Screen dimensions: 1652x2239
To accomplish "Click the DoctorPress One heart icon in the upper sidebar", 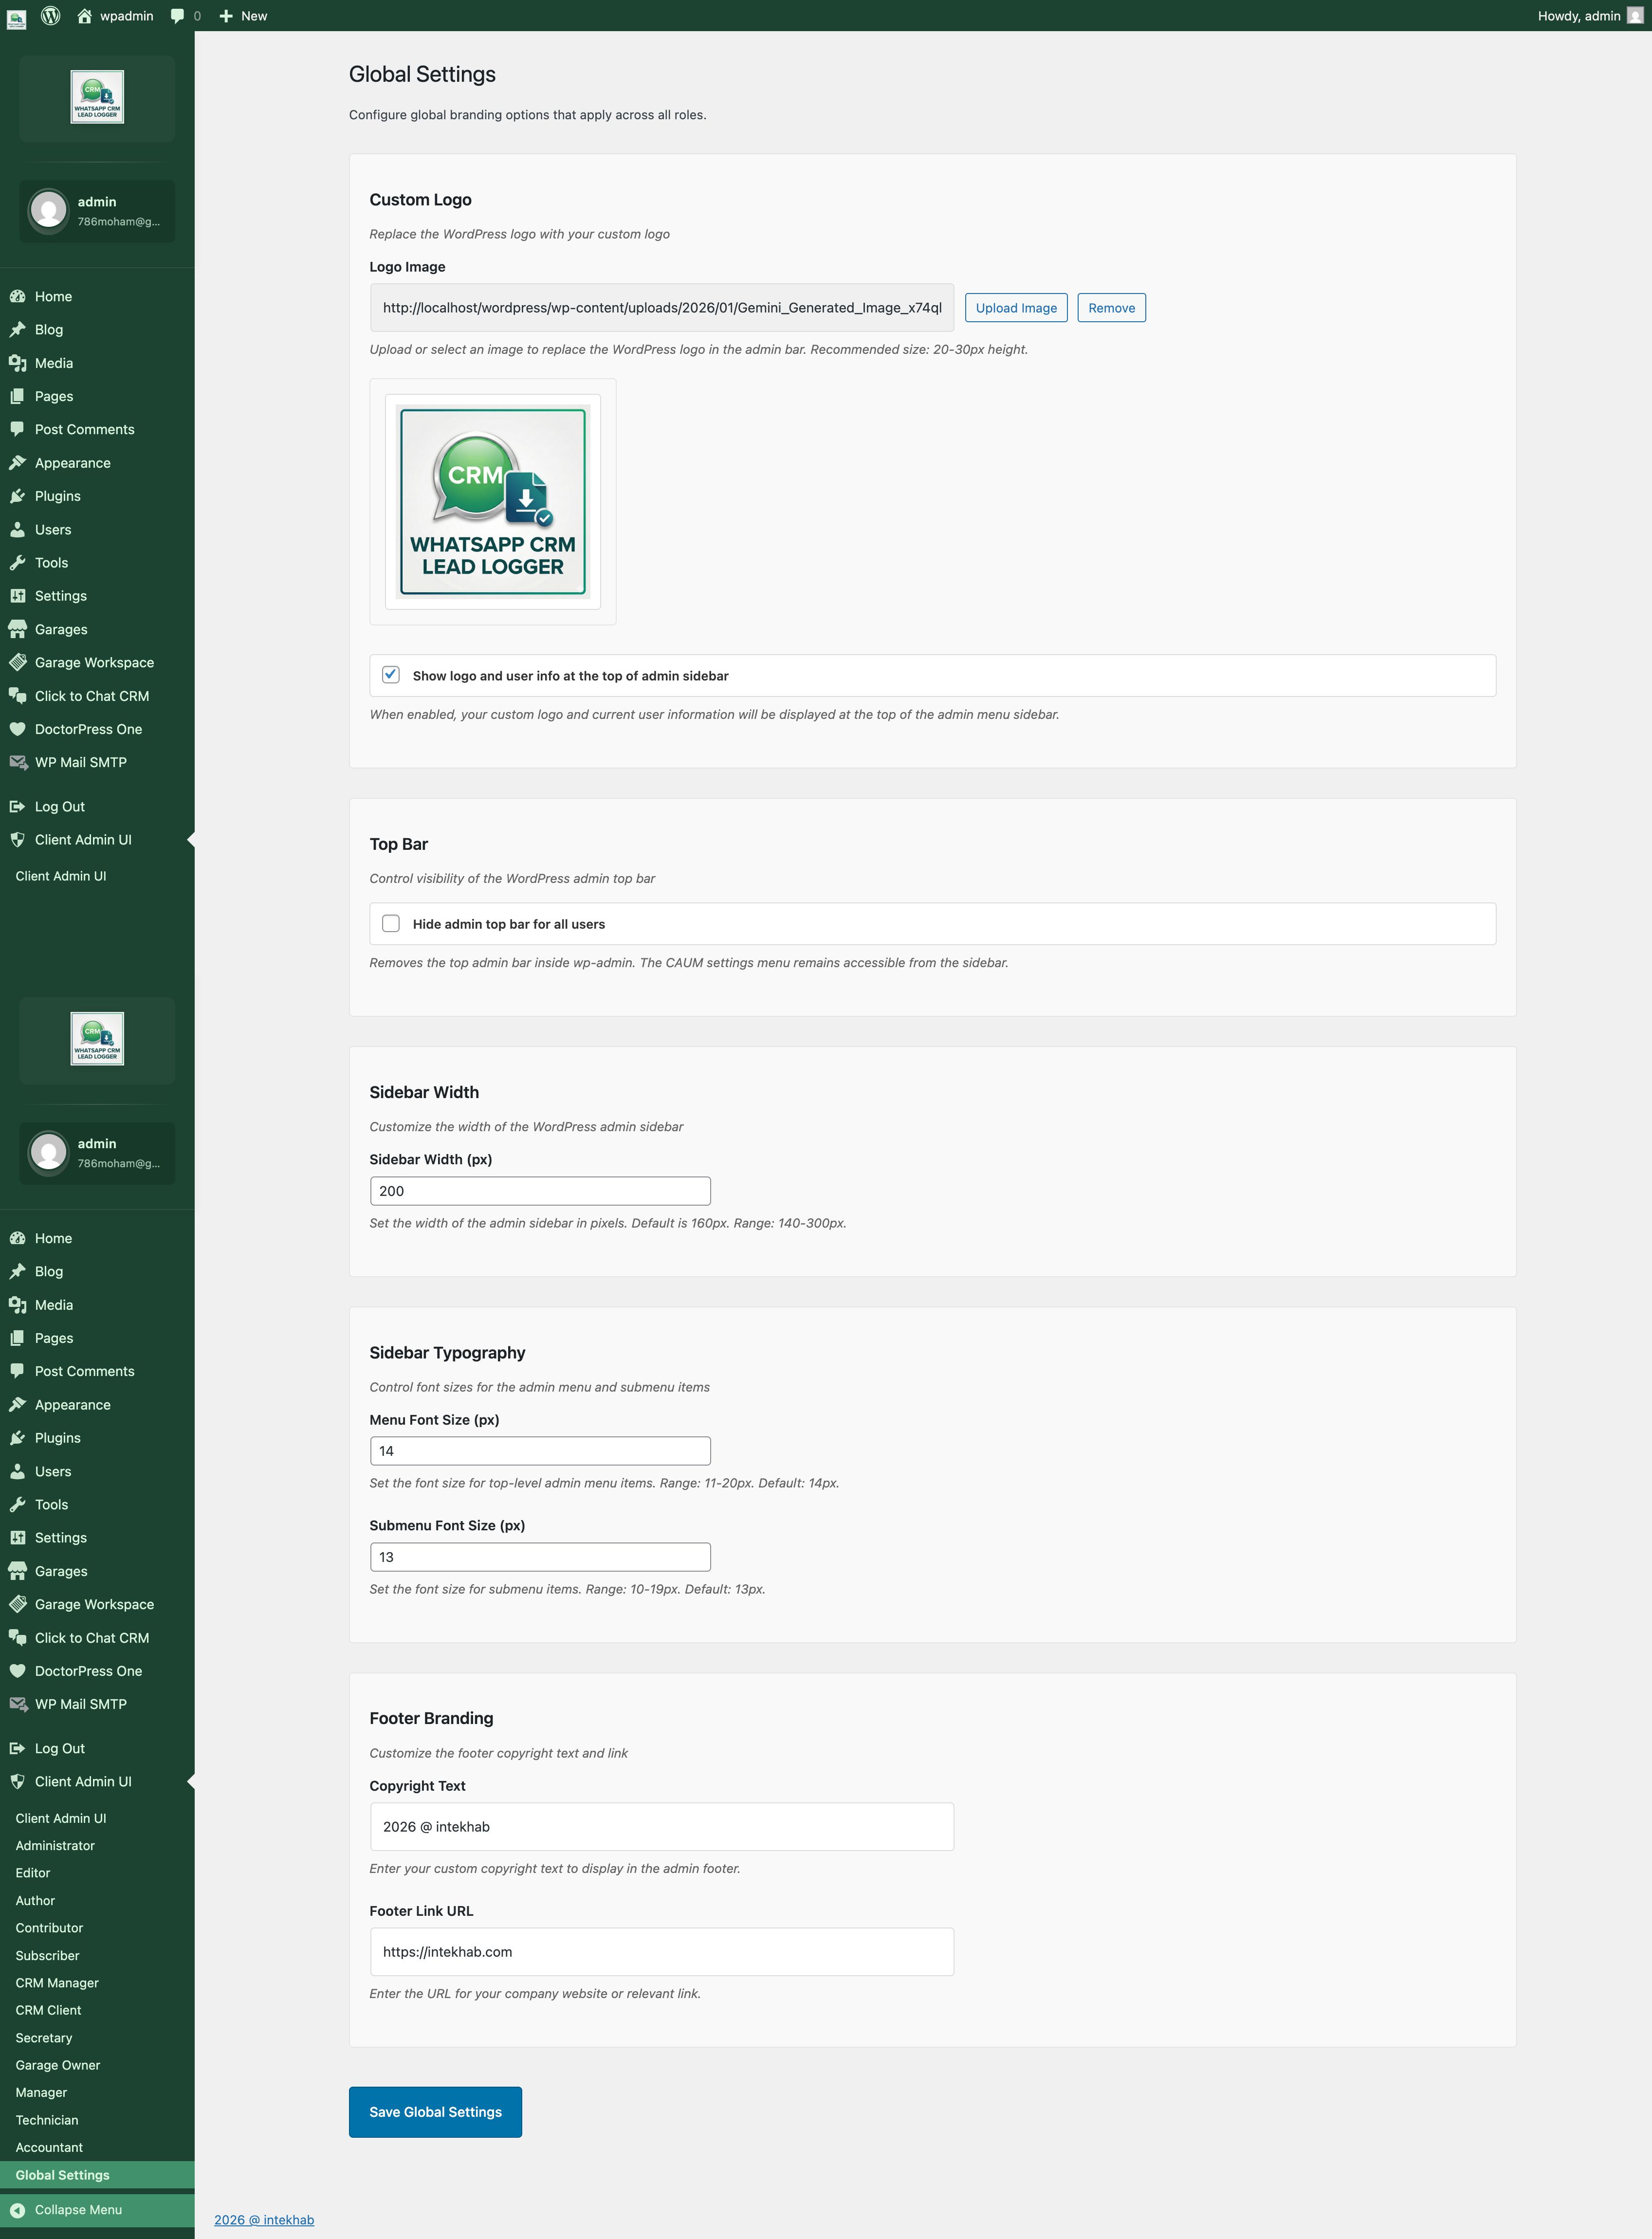I will coord(17,729).
